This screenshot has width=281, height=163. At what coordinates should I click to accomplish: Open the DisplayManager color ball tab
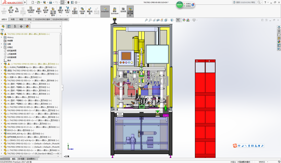(x=27, y=26)
